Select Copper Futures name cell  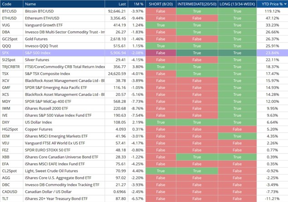(64, 130)
